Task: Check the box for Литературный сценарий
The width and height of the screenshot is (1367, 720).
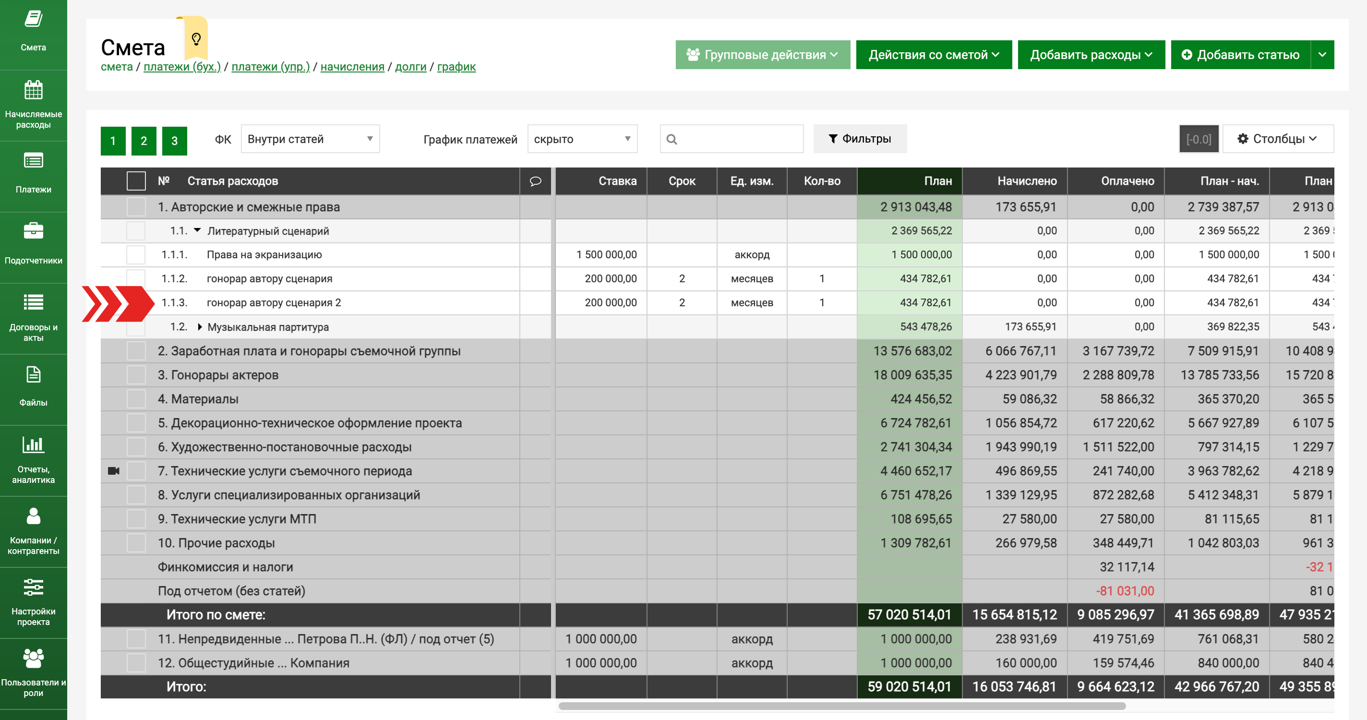Action: pos(136,231)
